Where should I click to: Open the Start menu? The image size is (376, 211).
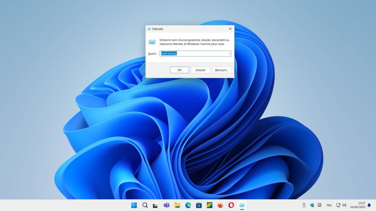point(134,206)
